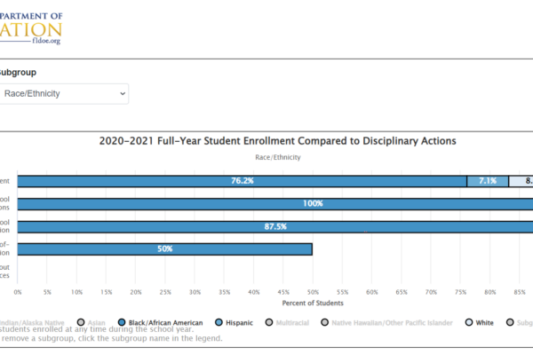533x355 pixels.
Task: Click the fldoe.org logo link
Action: pyautogui.click(x=31, y=28)
